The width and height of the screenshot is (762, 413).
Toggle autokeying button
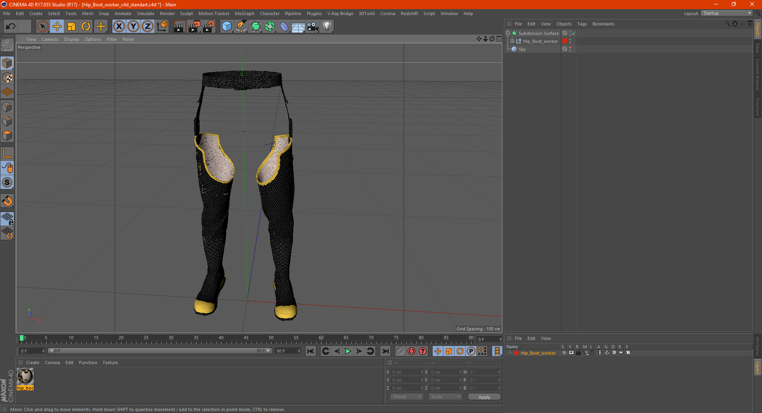click(412, 351)
